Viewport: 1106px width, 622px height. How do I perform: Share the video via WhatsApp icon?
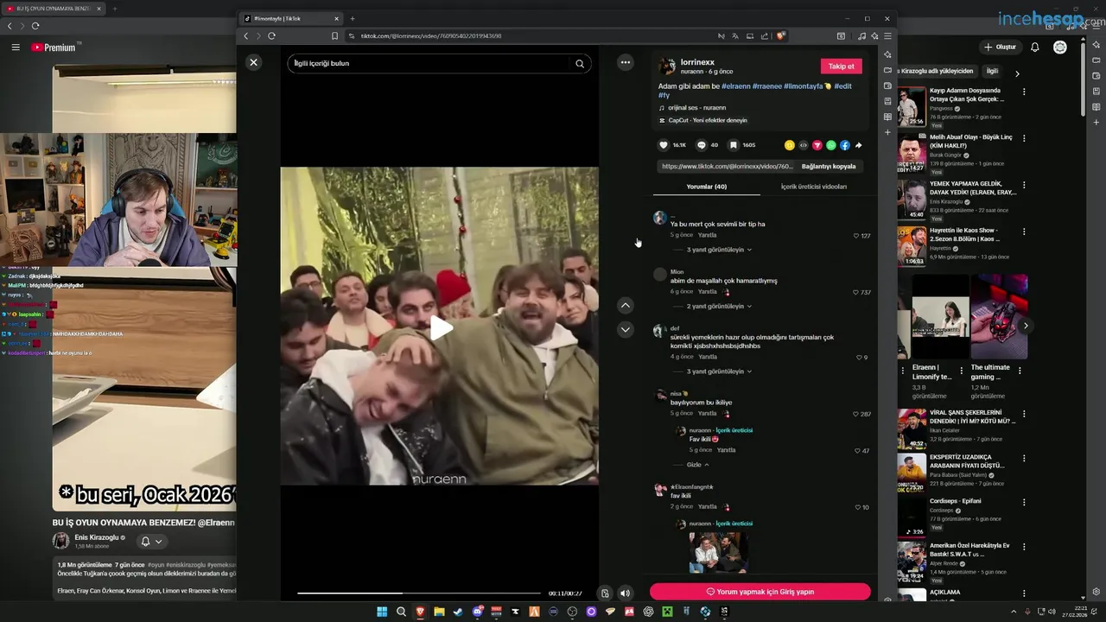point(830,145)
